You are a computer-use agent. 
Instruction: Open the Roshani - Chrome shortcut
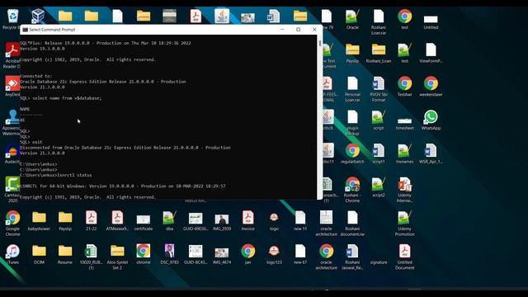pyautogui.click(x=352, y=190)
